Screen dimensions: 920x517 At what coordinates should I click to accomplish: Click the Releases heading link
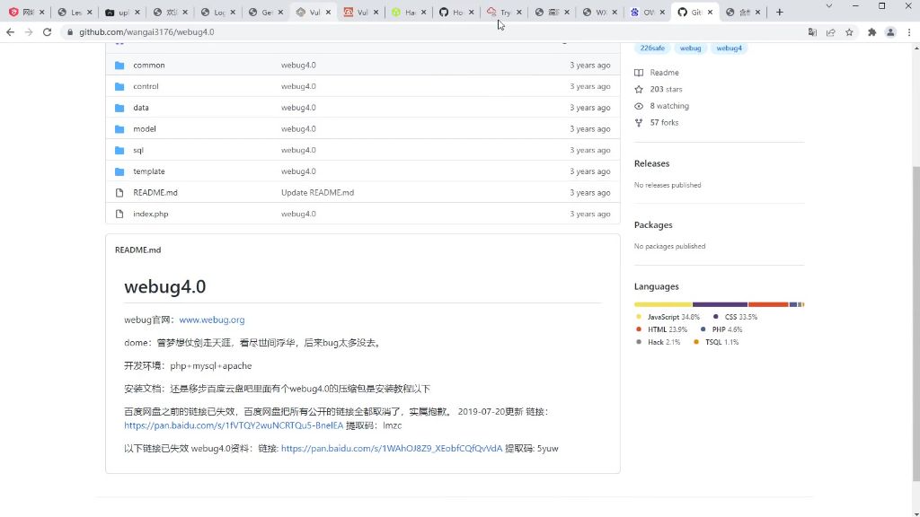pos(652,163)
